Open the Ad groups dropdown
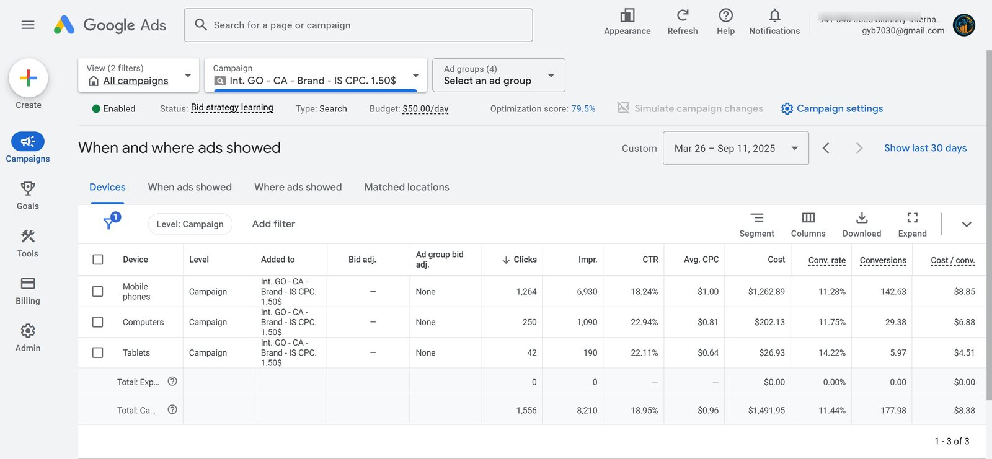The image size is (992, 459). 498,75
